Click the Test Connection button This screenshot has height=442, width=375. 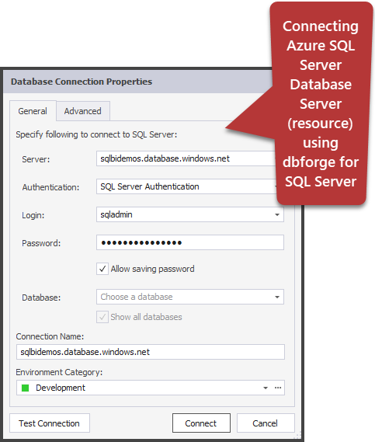50,423
